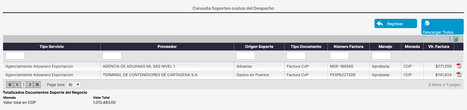Go to next page of results

point(30,85)
